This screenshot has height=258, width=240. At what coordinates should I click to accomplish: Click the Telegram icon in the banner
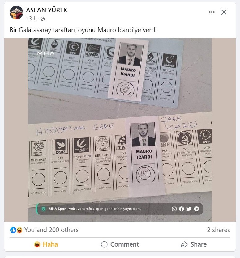[x=196, y=209]
